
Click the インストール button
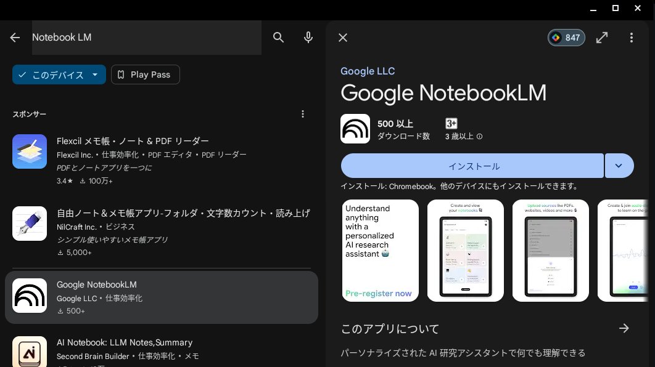[472, 166]
